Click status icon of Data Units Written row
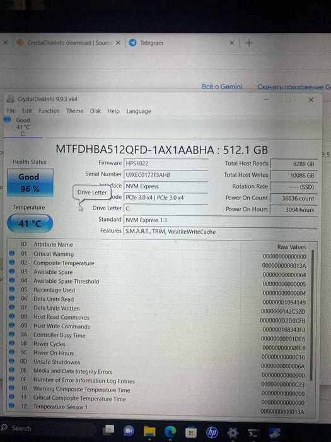Viewport: 331px width, 442px height. tap(12, 307)
